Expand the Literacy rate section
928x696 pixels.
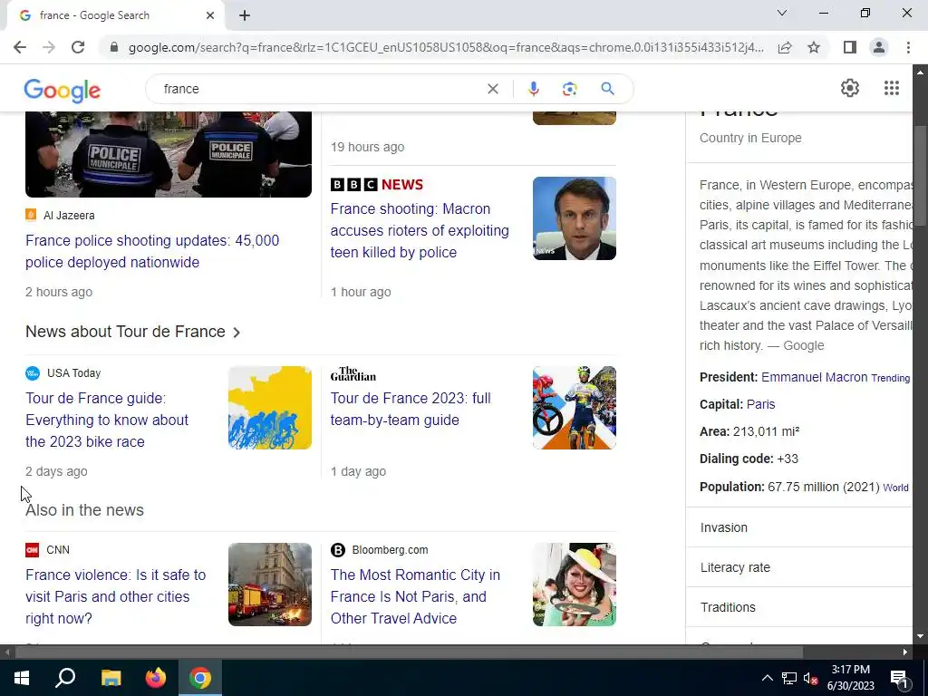tap(799, 567)
